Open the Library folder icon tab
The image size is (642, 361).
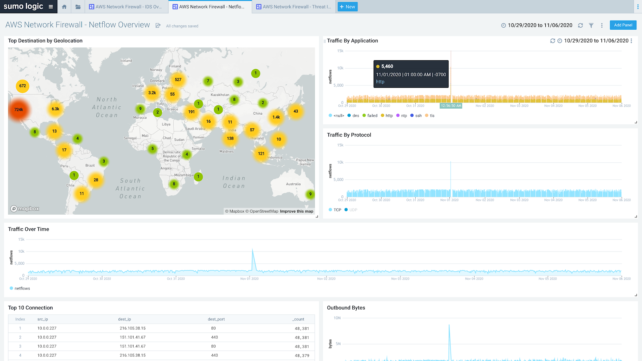tap(78, 7)
